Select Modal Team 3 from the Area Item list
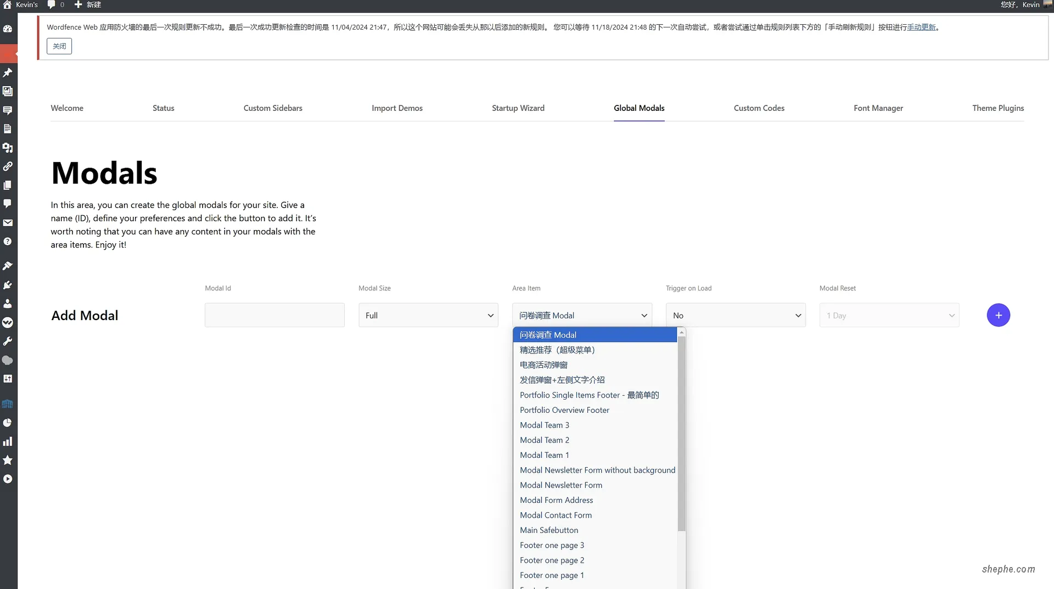 coord(545,425)
